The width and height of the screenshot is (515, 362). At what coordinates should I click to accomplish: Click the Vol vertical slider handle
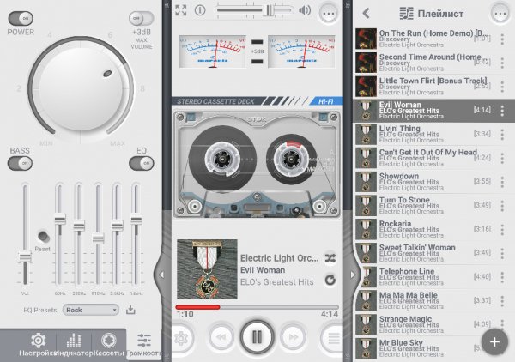25,257
